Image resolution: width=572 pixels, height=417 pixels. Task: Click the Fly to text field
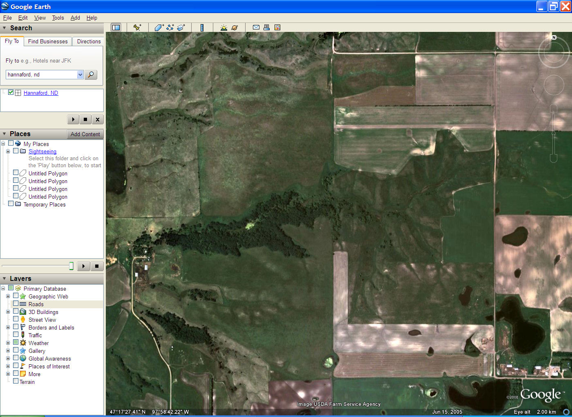42,74
